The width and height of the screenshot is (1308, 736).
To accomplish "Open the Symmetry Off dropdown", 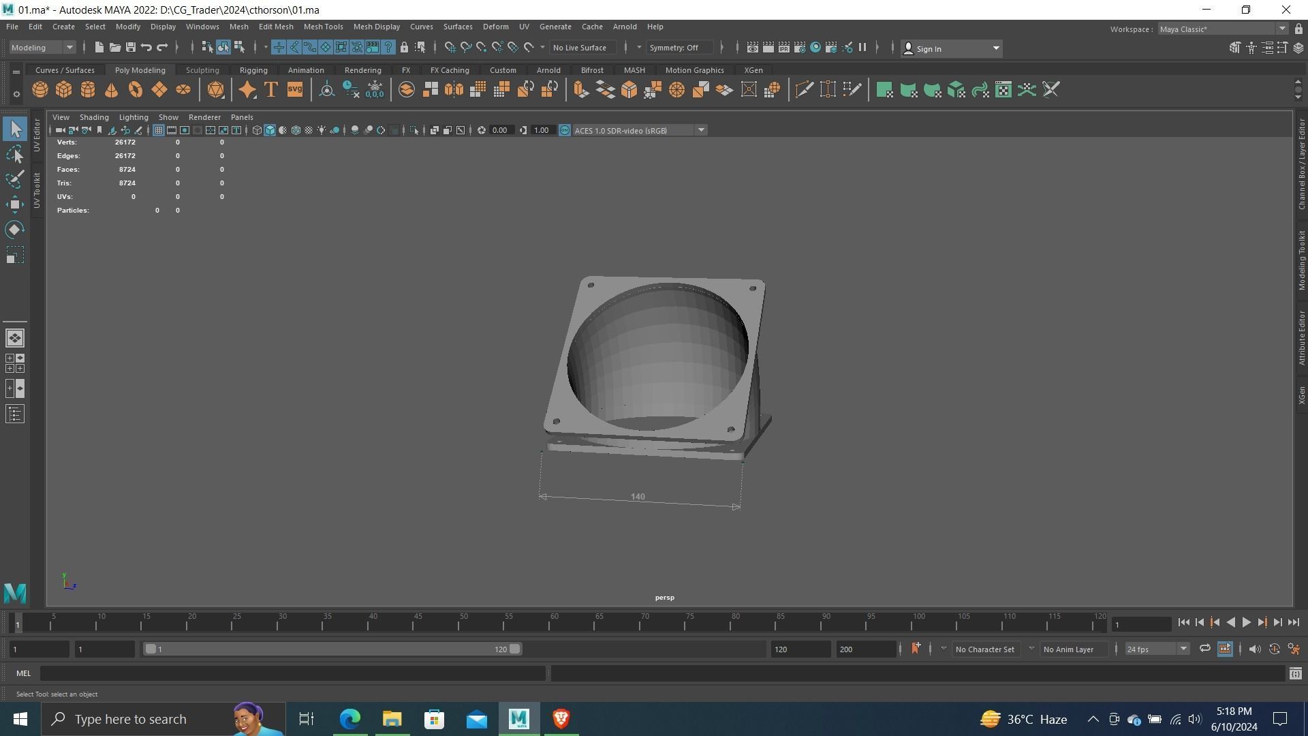I will pyautogui.click(x=679, y=48).
